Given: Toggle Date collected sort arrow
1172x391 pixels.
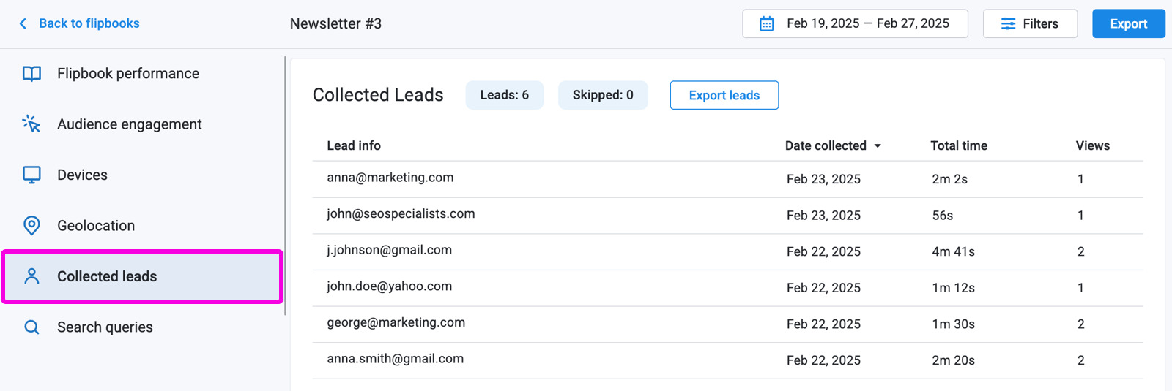Looking at the screenshot, I should pos(878,146).
